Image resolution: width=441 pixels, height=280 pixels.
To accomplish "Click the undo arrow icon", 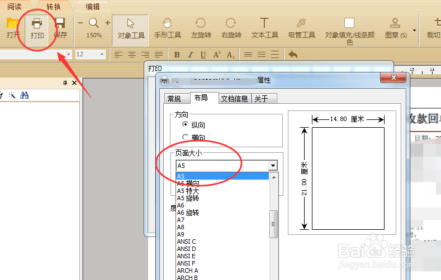I will coord(293,55).
